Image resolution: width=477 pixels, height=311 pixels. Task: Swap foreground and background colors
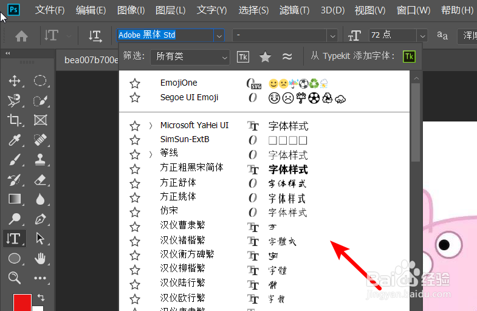pyautogui.click(x=41, y=297)
